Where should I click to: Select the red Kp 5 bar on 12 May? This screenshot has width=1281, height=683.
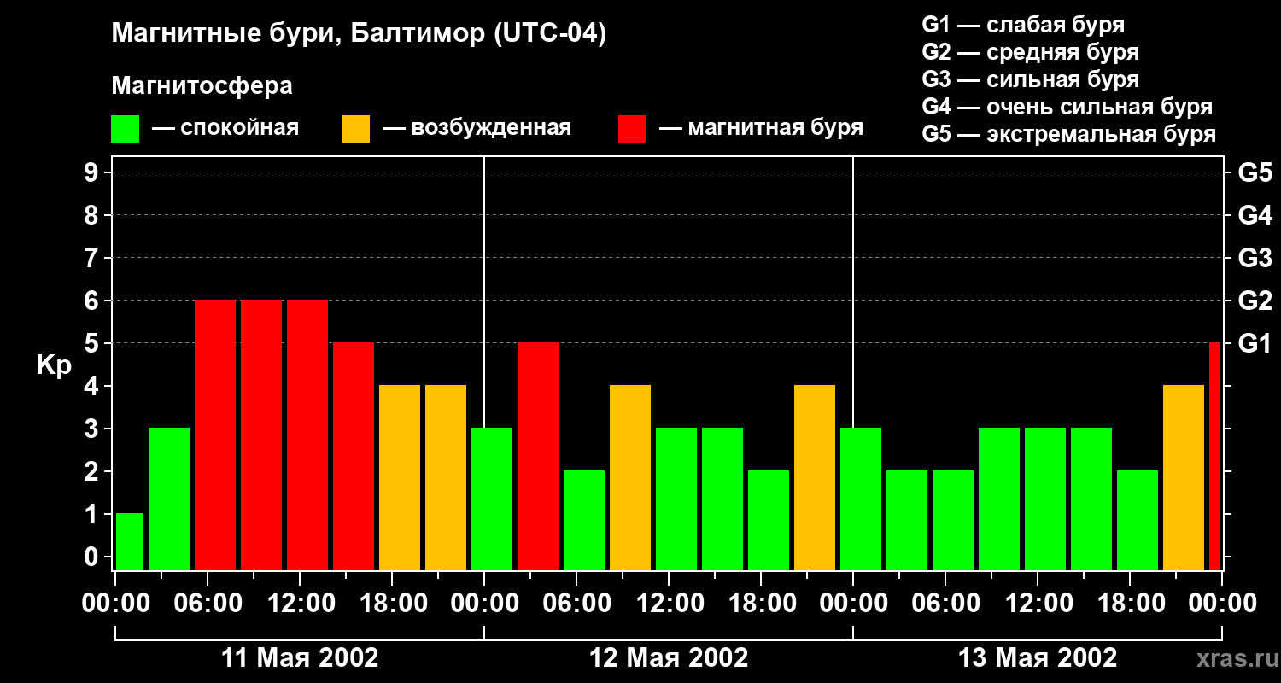click(x=538, y=456)
